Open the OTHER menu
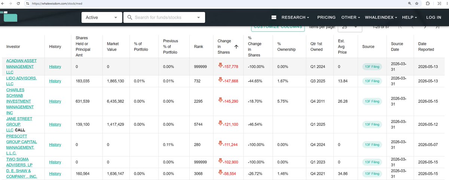 351,18
